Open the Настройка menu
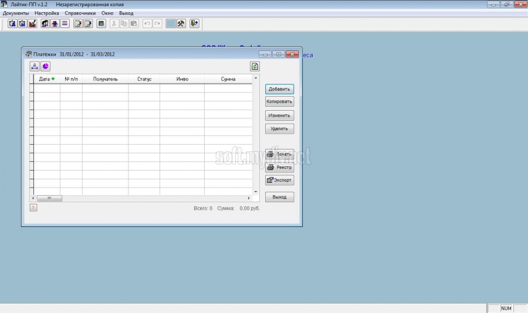Viewport: 528px width, 313px height. tap(47, 13)
